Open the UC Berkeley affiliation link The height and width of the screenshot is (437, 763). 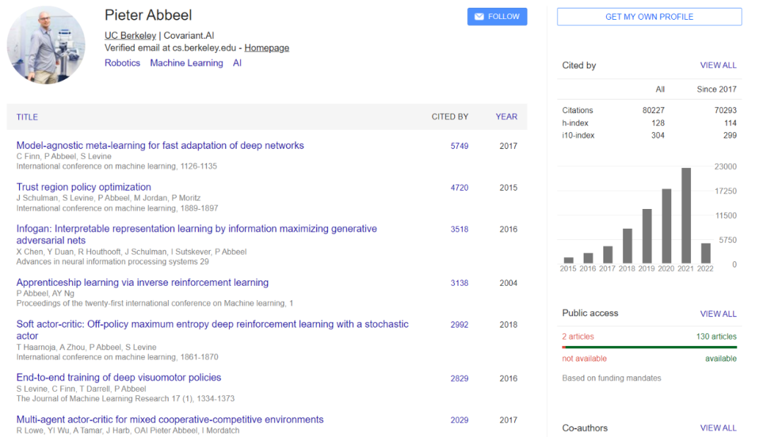pos(130,35)
